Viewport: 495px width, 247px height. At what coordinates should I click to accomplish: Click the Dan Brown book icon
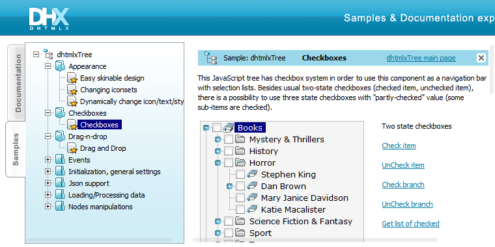pos(252,186)
